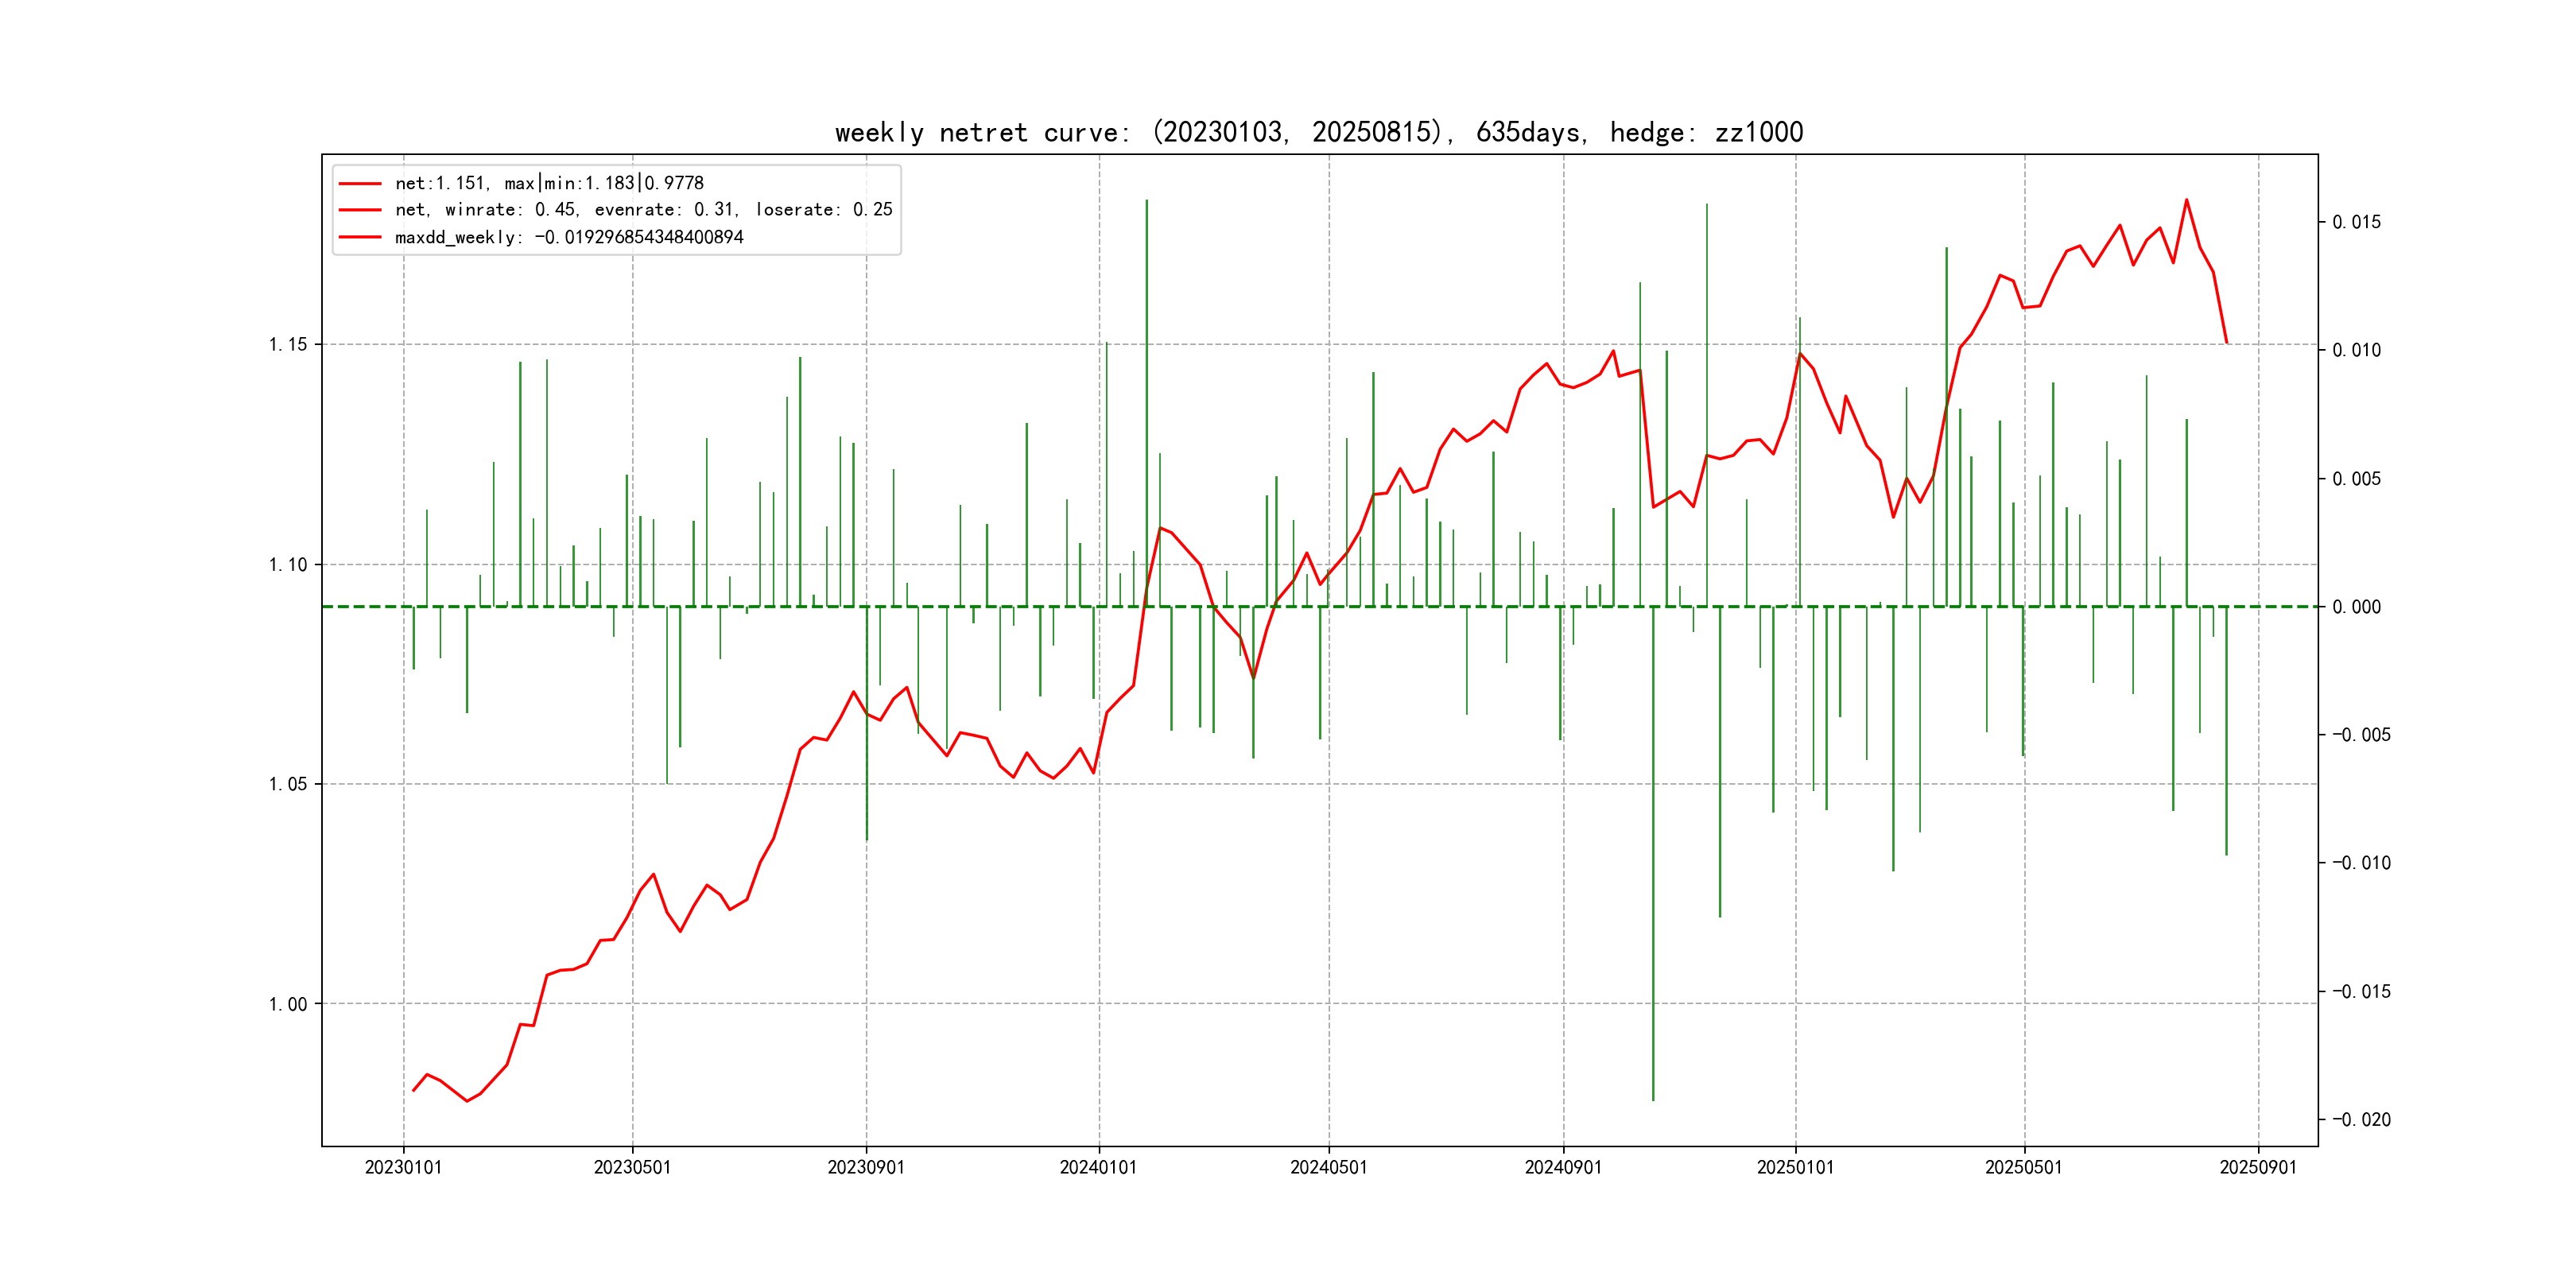The width and height of the screenshot is (2576, 1288).
Task: Click the 0.015 right y-axis tick label
Action: click(x=2356, y=222)
